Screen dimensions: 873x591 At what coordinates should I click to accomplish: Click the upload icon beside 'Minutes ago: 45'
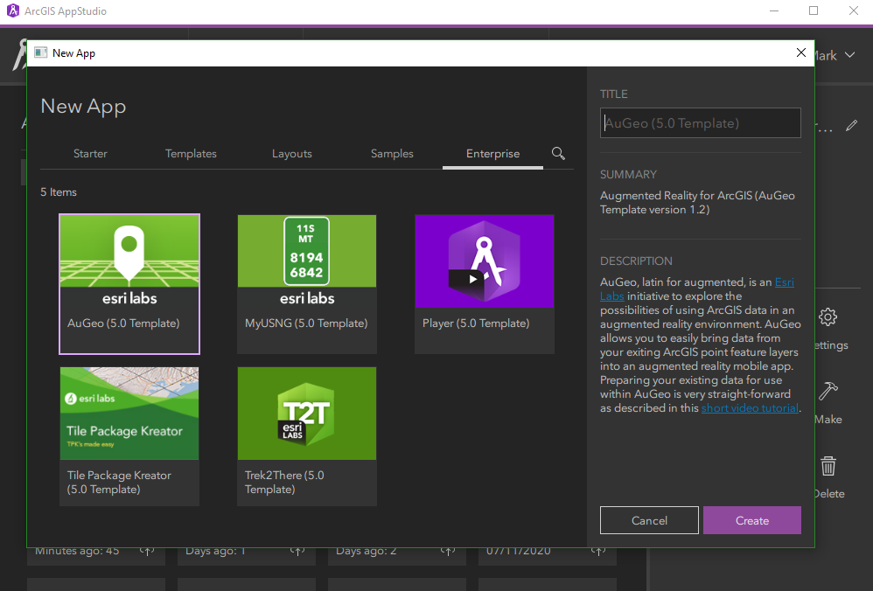(x=145, y=551)
